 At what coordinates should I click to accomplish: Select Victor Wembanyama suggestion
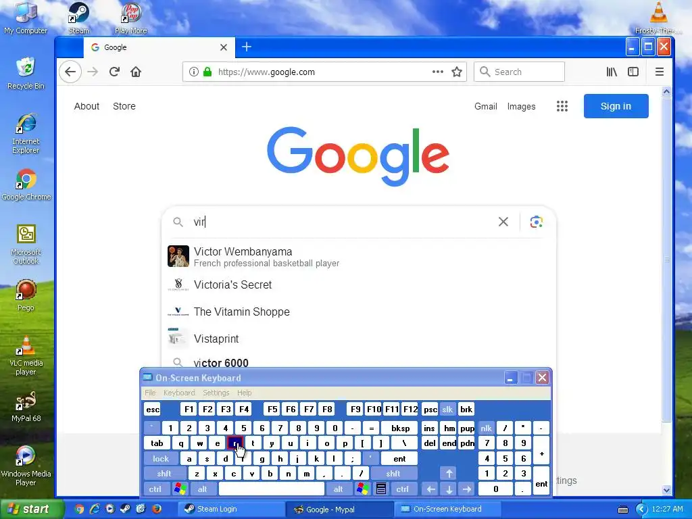(358, 256)
